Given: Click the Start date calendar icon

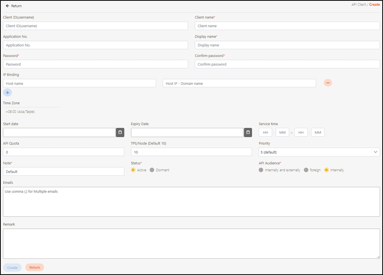Looking at the screenshot, I should (x=120, y=132).
